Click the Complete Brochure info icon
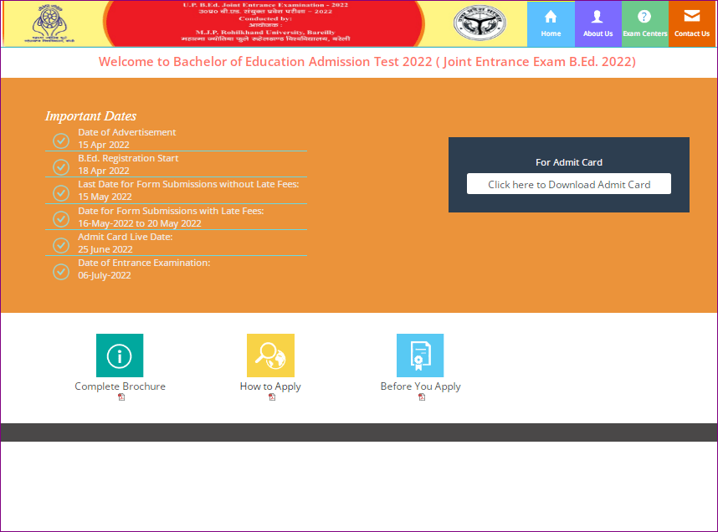This screenshot has width=718, height=532. [x=120, y=355]
